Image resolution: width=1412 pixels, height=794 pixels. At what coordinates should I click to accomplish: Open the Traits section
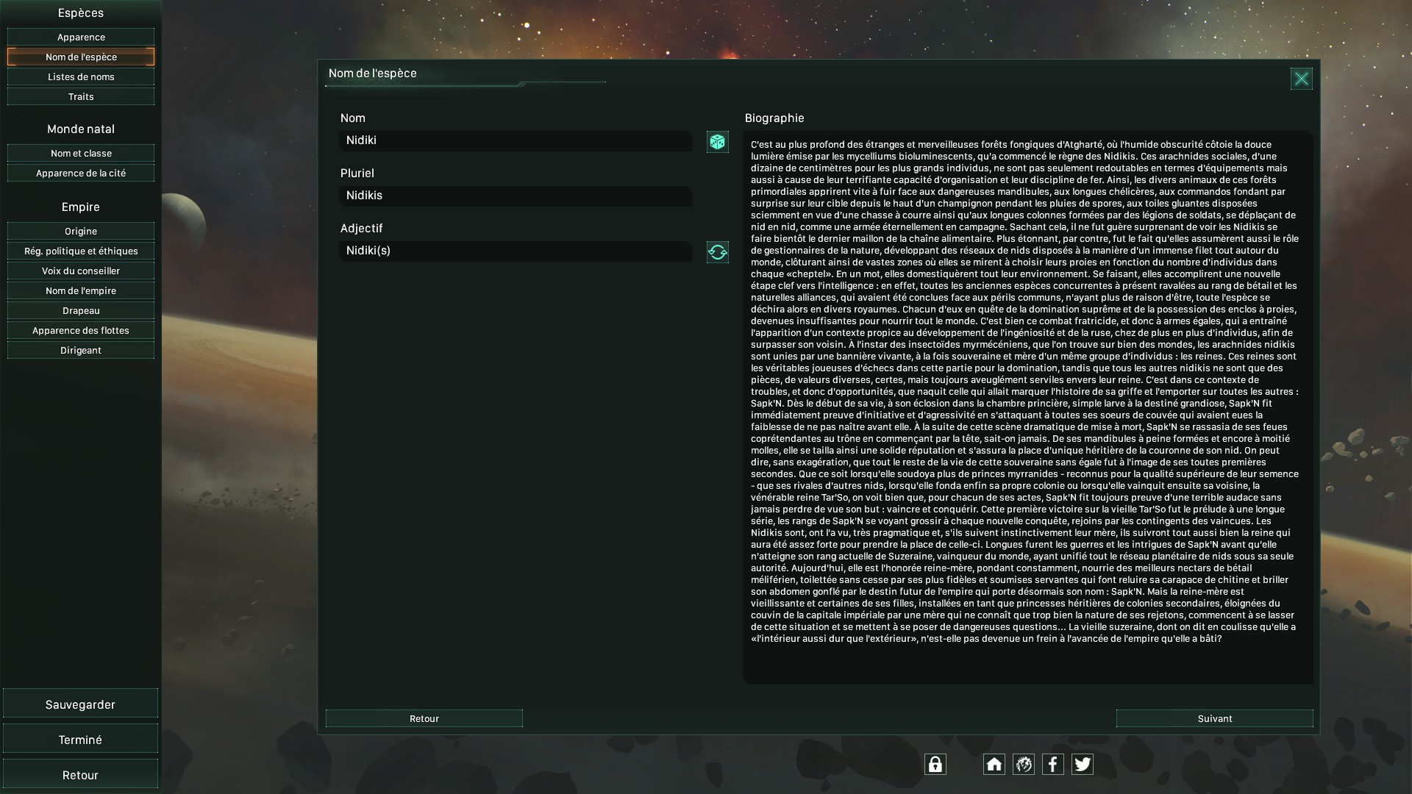click(x=81, y=96)
